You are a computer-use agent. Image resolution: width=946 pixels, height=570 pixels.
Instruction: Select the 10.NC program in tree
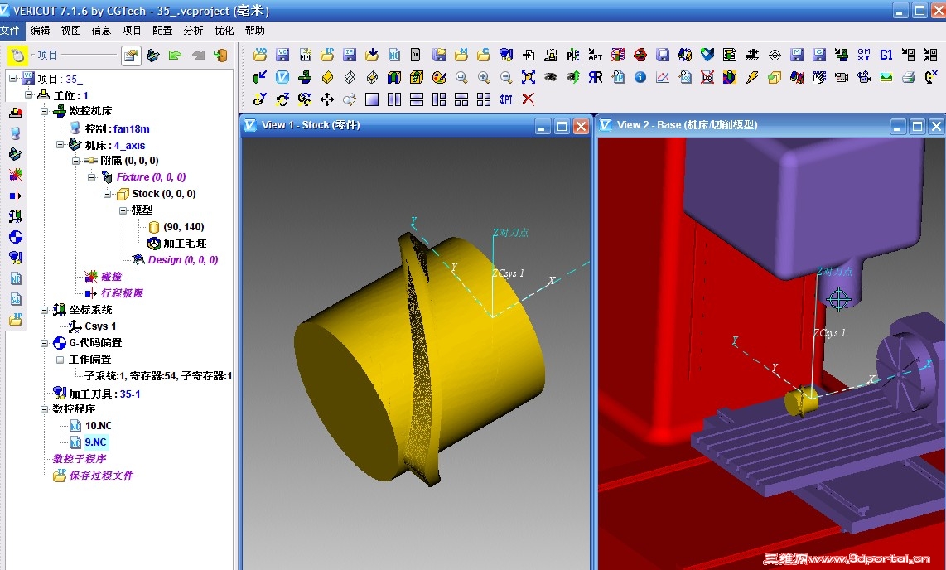pos(99,425)
